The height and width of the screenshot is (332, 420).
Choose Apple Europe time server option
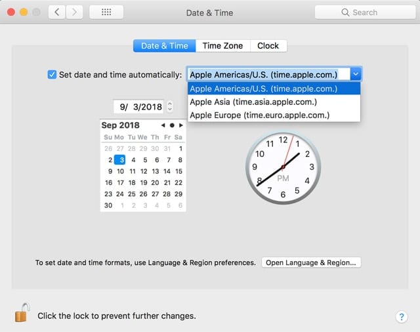pyautogui.click(x=259, y=115)
